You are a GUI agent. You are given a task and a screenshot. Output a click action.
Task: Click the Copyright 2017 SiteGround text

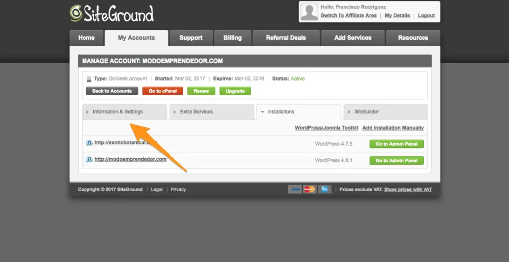click(110, 189)
